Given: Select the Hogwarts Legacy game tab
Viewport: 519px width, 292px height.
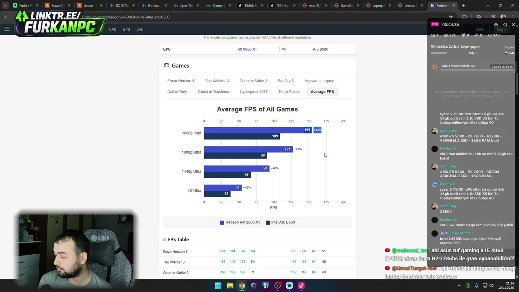Looking at the screenshot, I should (x=319, y=81).
